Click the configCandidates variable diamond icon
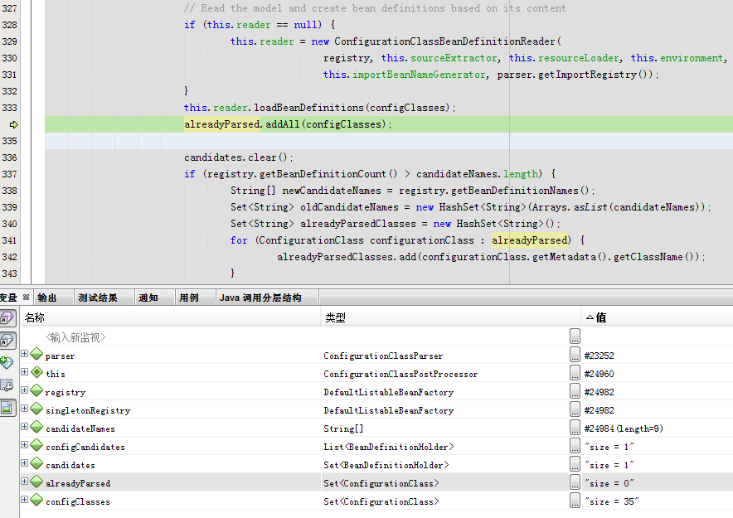 (x=36, y=445)
